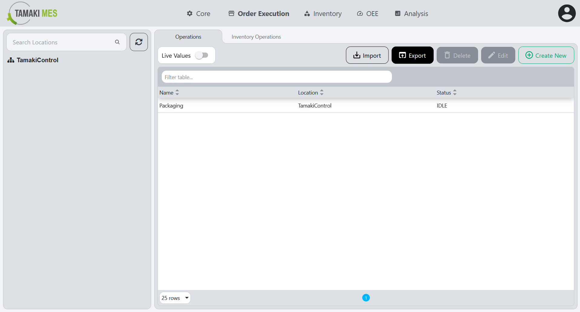The image size is (580, 312).
Task: Refresh the locations tree
Action: coord(138,42)
